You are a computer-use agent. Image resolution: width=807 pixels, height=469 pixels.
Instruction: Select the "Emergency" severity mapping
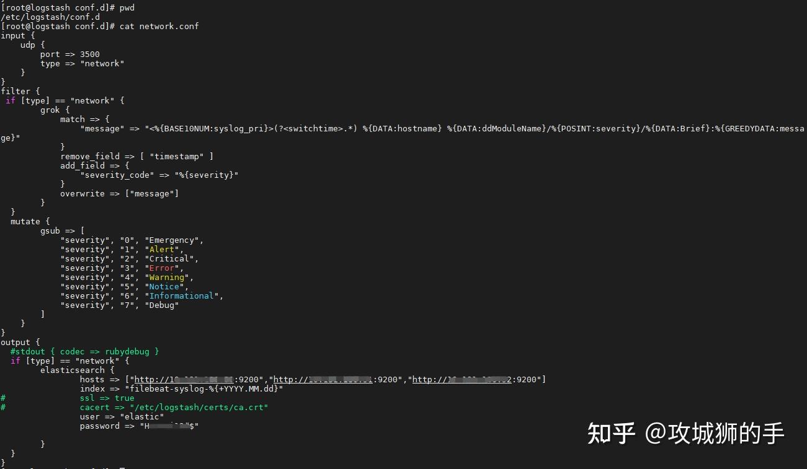point(172,240)
